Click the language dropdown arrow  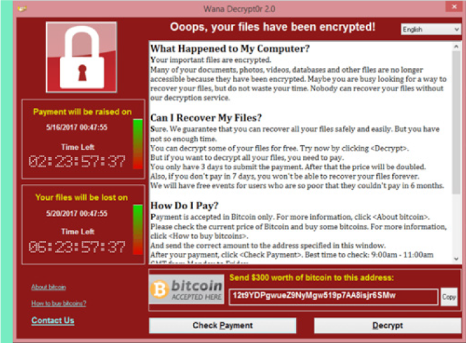457,29
